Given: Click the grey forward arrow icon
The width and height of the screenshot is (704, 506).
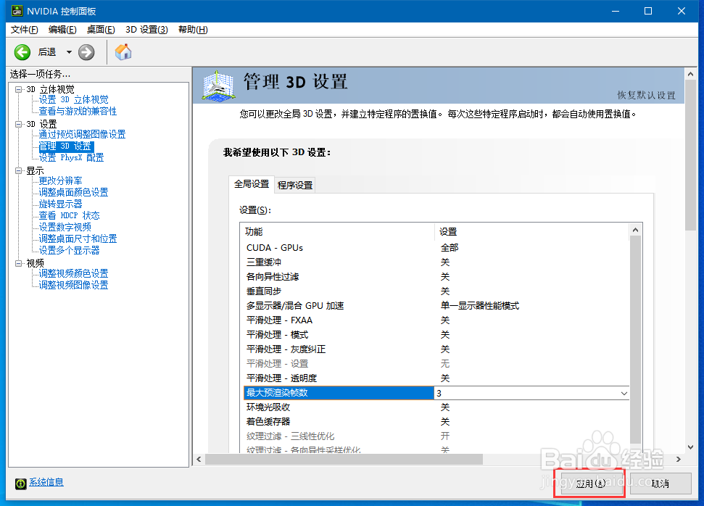Looking at the screenshot, I should (86, 52).
